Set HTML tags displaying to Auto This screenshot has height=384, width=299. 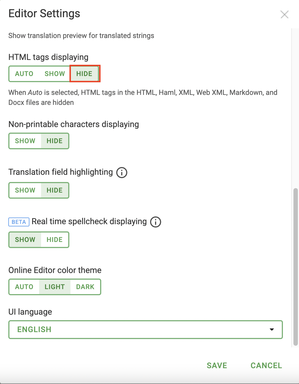(x=24, y=74)
